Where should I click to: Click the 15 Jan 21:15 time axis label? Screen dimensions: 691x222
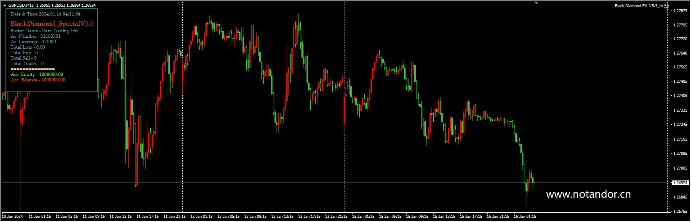tap(498, 217)
